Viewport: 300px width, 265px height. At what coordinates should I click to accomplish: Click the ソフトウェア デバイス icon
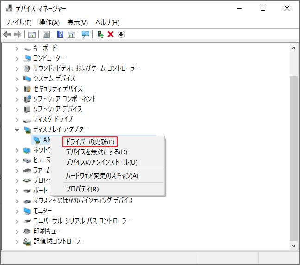point(27,109)
